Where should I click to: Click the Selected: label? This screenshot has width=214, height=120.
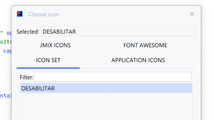28,31
